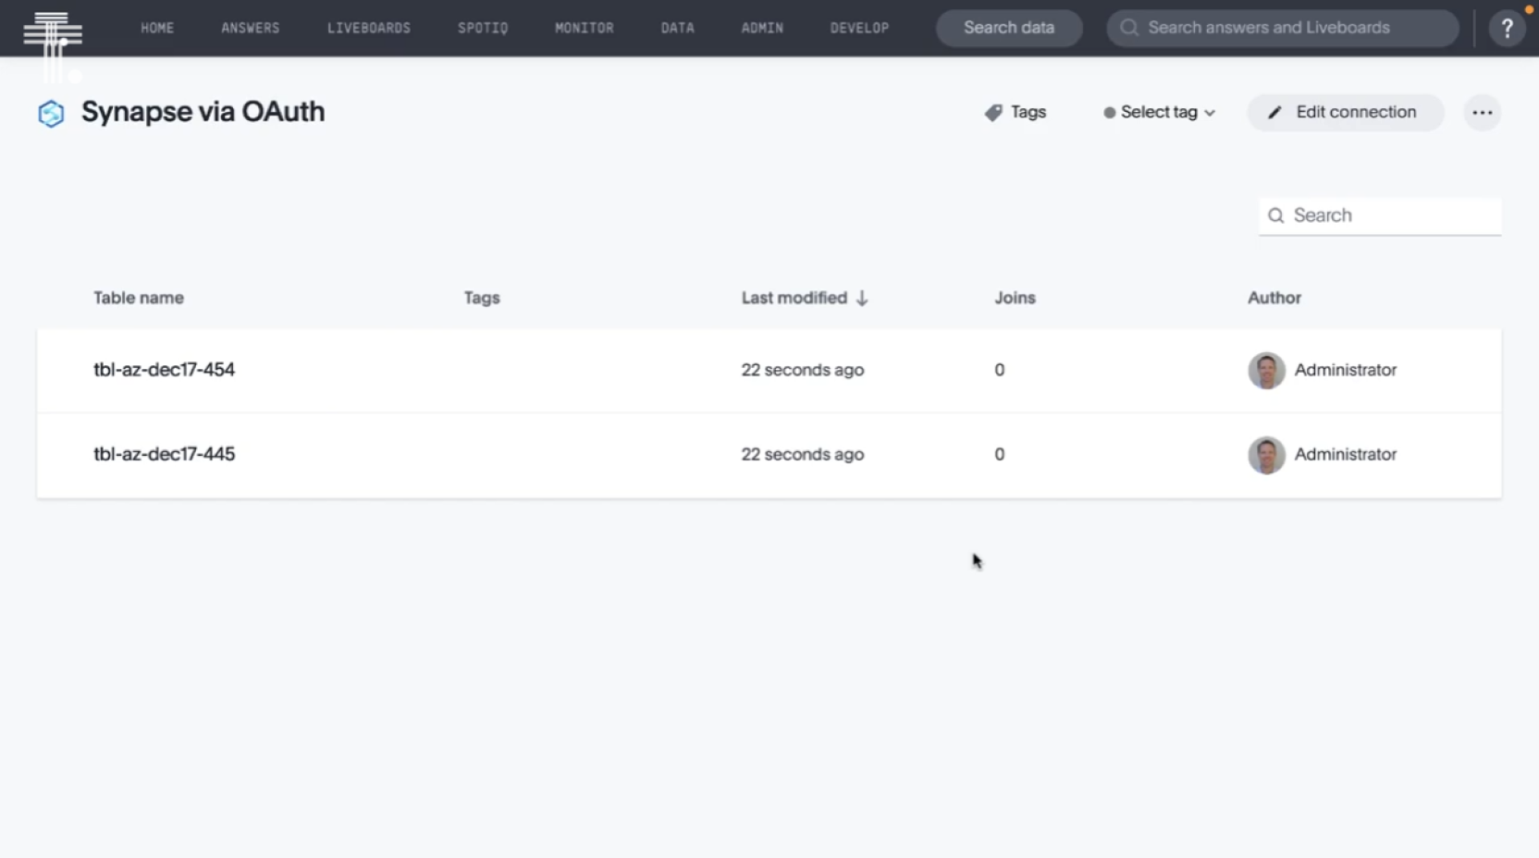Switch to the DATA navigation tab

point(678,28)
